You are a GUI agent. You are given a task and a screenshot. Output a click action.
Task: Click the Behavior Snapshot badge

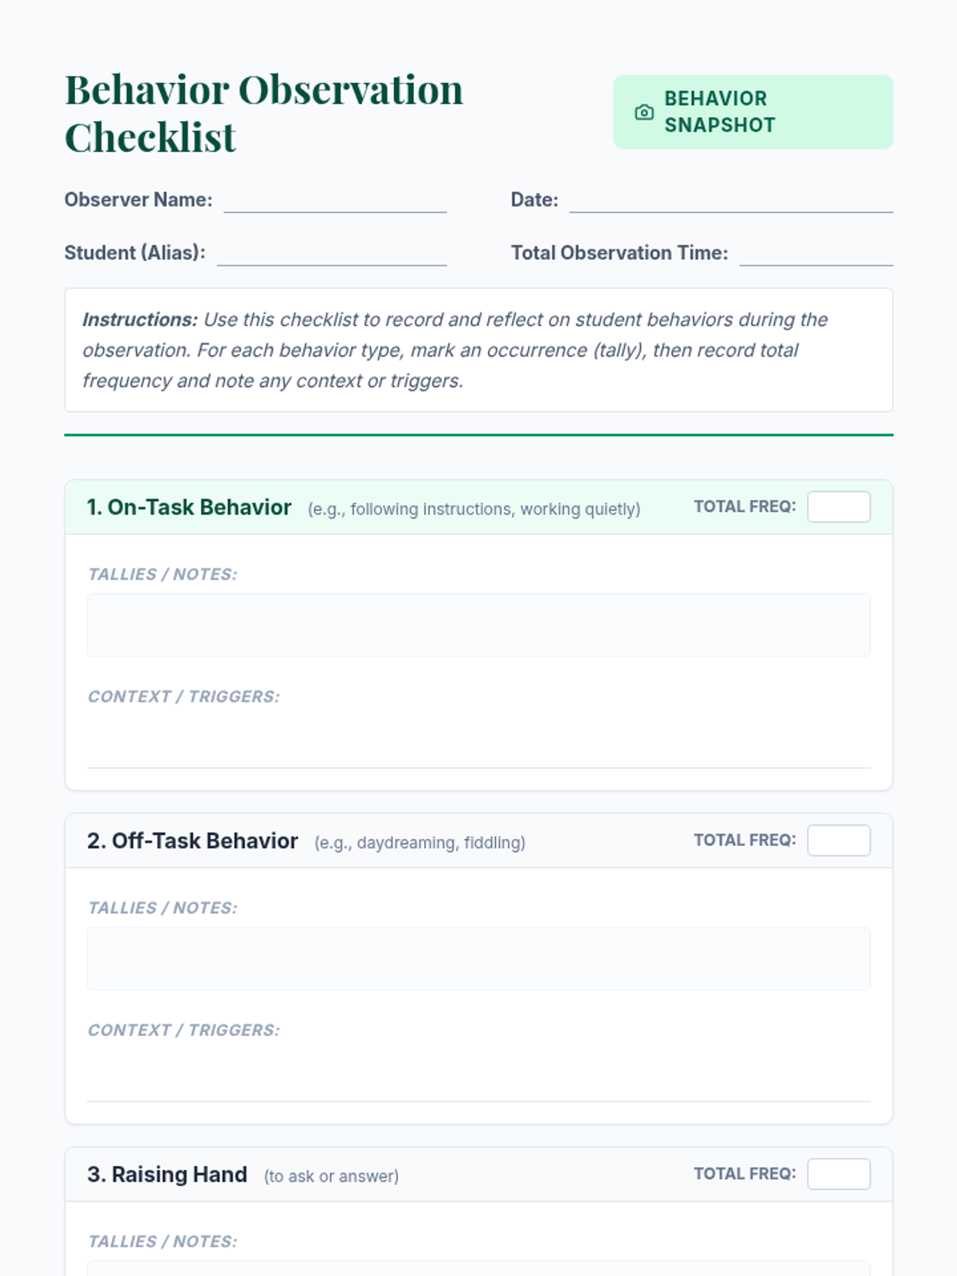[x=753, y=112]
